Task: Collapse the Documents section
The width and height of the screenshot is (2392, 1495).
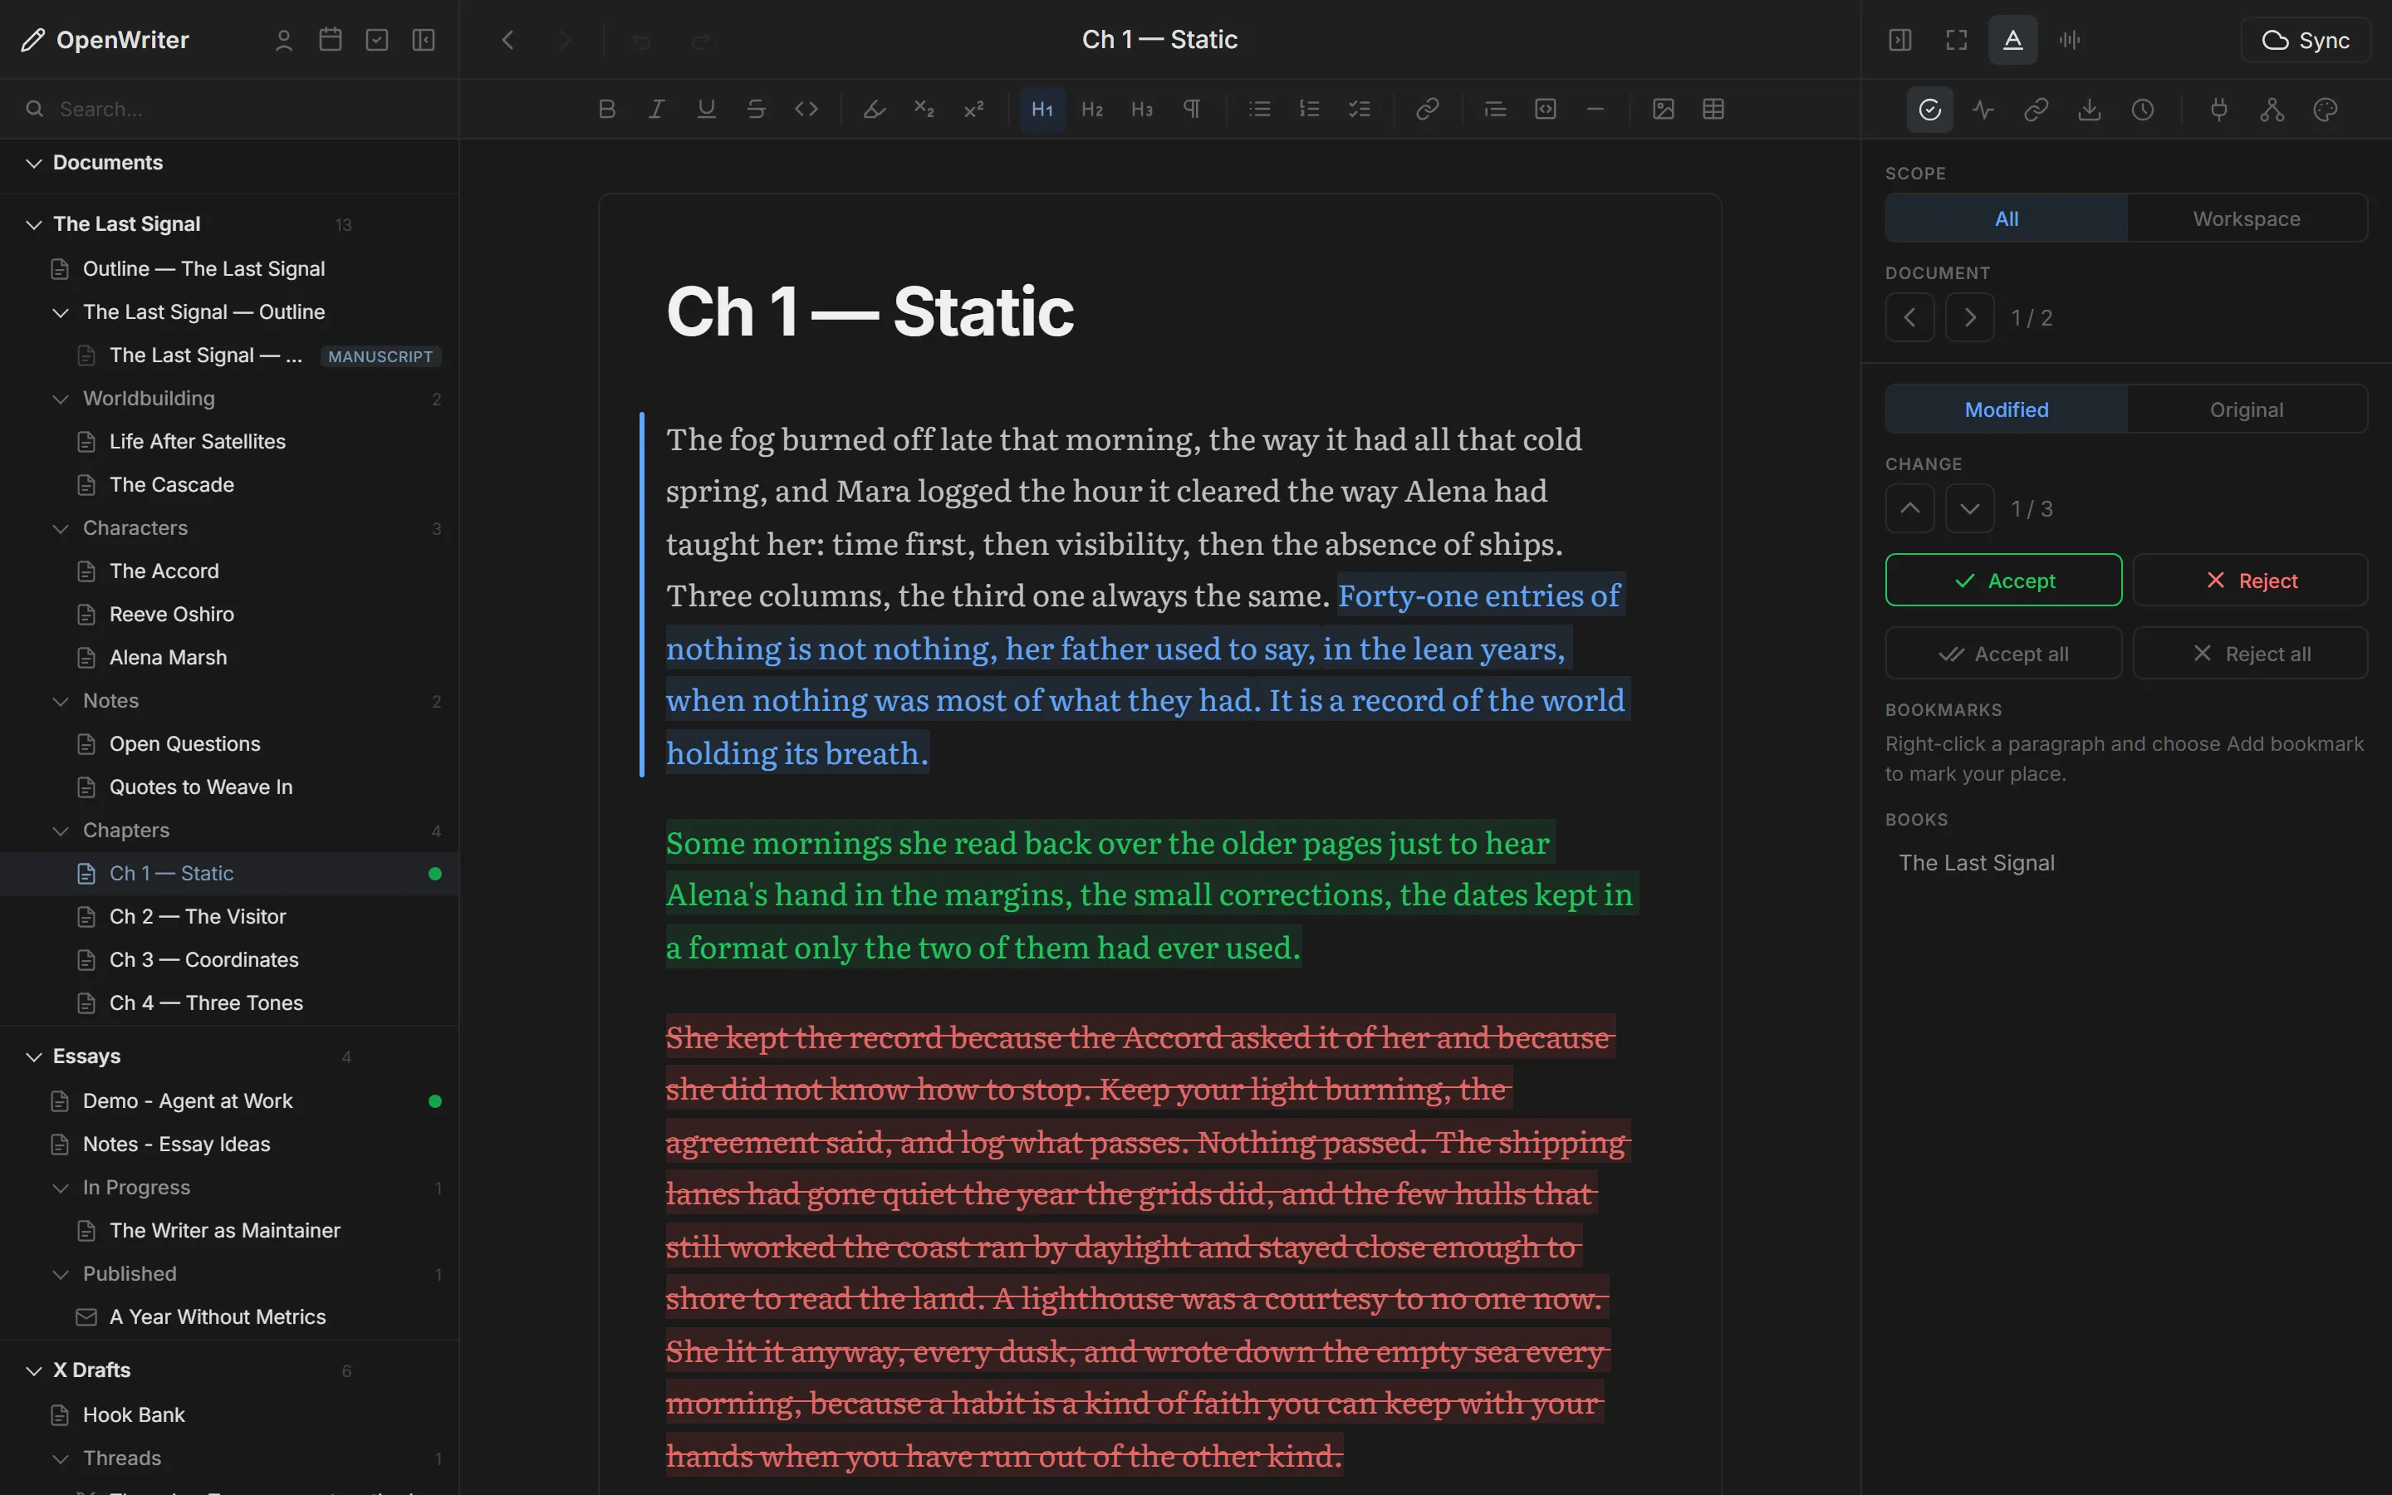Action: click(x=33, y=163)
